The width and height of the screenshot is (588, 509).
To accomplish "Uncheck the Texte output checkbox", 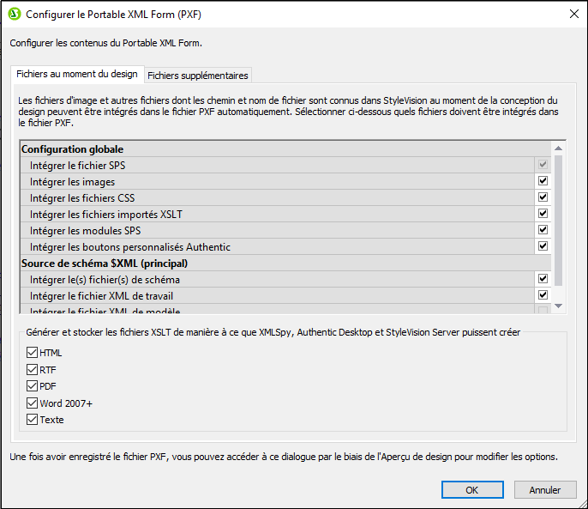I will click(x=33, y=420).
